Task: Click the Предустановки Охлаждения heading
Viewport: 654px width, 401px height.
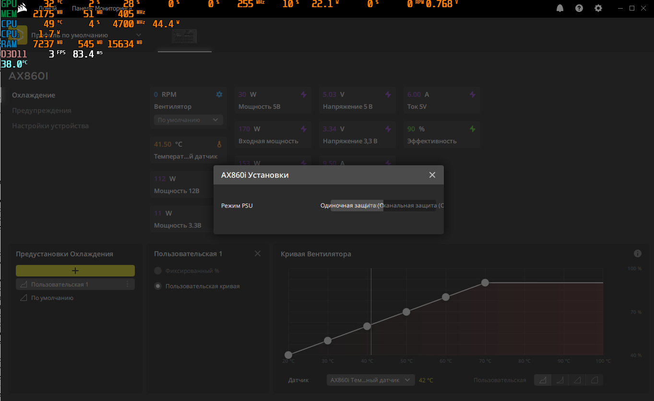Action: pos(64,254)
